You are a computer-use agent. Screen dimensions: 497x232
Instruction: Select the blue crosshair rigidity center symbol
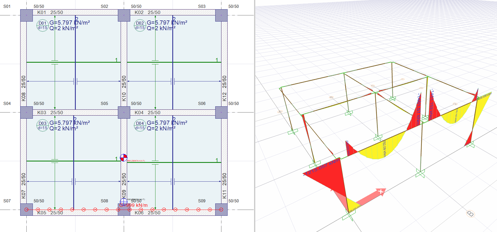(124, 202)
